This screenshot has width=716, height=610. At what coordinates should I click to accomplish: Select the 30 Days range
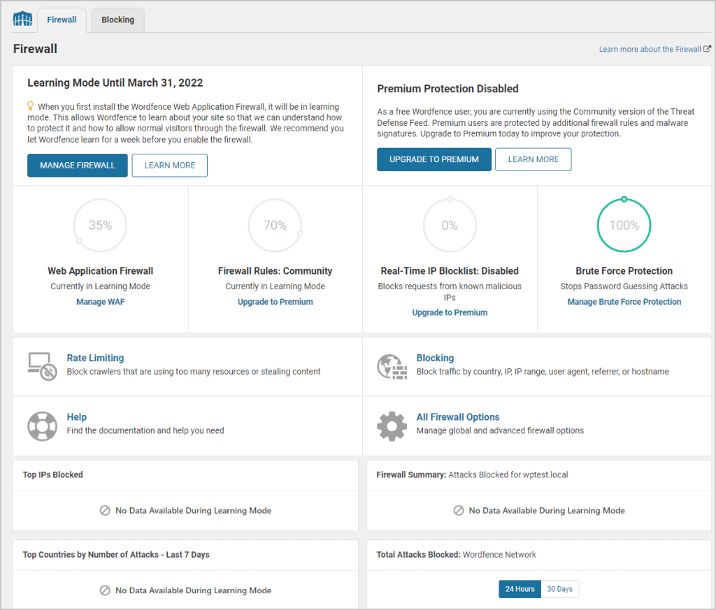point(560,589)
